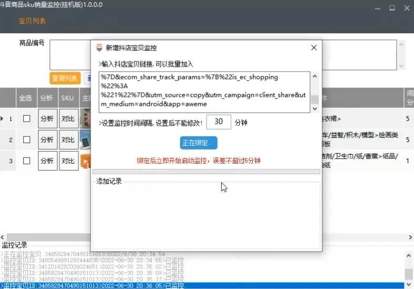Click 对比 button in row 1
Screen dimensions: 414x289
point(68,118)
